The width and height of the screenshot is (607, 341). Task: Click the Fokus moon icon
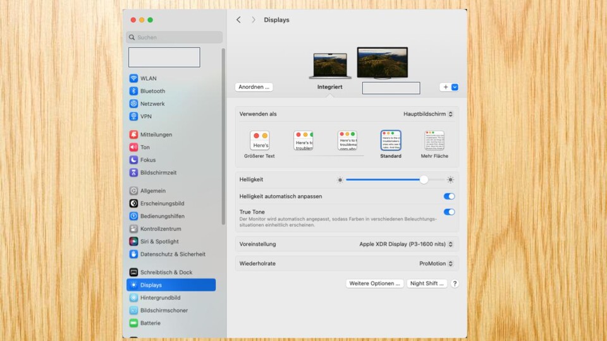(134, 160)
